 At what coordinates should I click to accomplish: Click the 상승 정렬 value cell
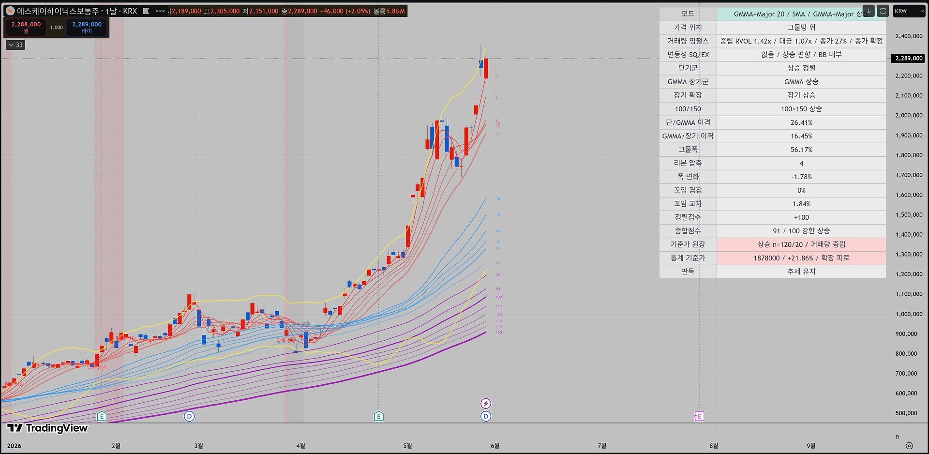(801, 68)
